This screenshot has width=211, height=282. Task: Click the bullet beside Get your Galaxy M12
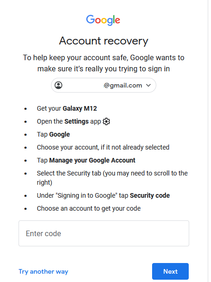(x=26, y=109)
